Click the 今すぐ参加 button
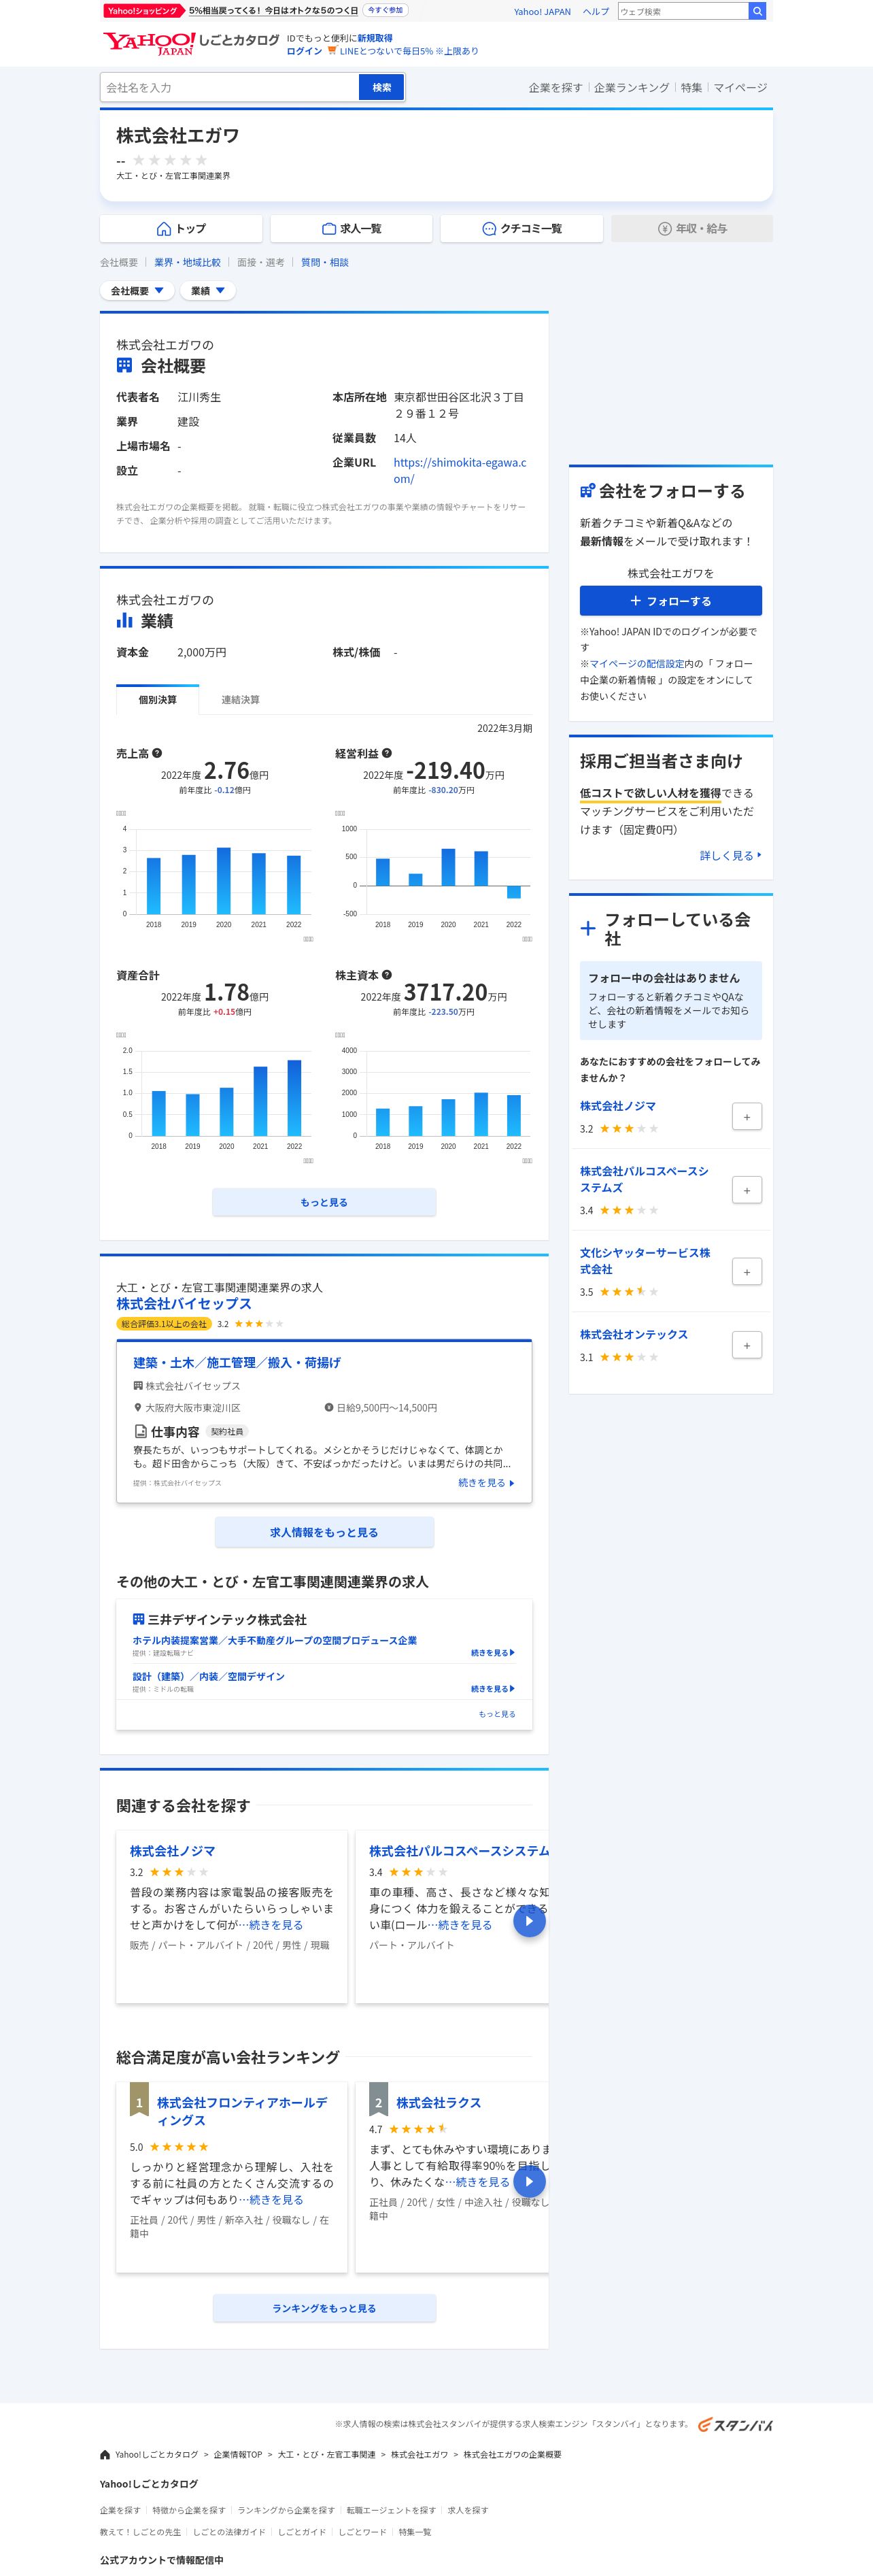Screen dimensions: 873x2576 click(x=385, y=10)
